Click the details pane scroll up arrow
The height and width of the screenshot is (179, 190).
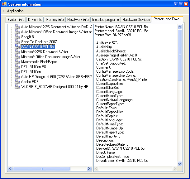(180, 27)
